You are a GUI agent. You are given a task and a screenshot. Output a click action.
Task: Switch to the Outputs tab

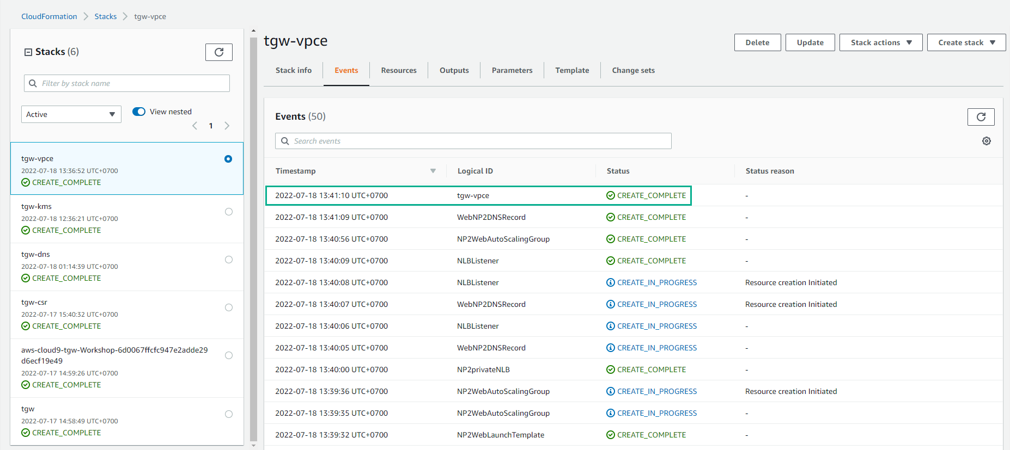(x=454, y=70)
